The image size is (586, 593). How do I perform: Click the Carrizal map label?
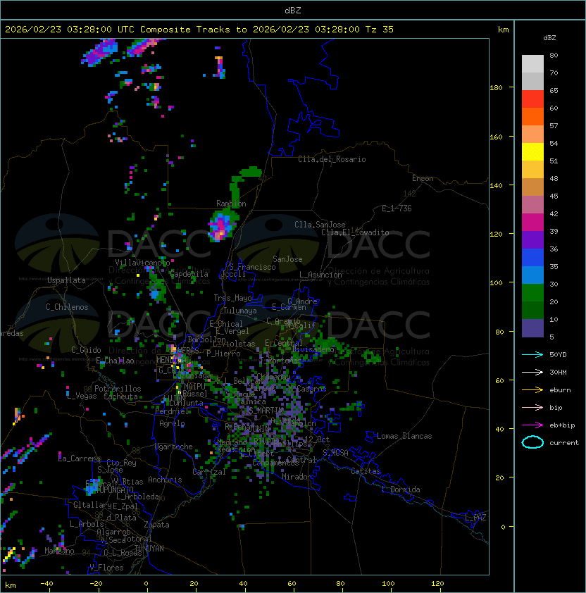pyautogui.click(x=208, y=472)
